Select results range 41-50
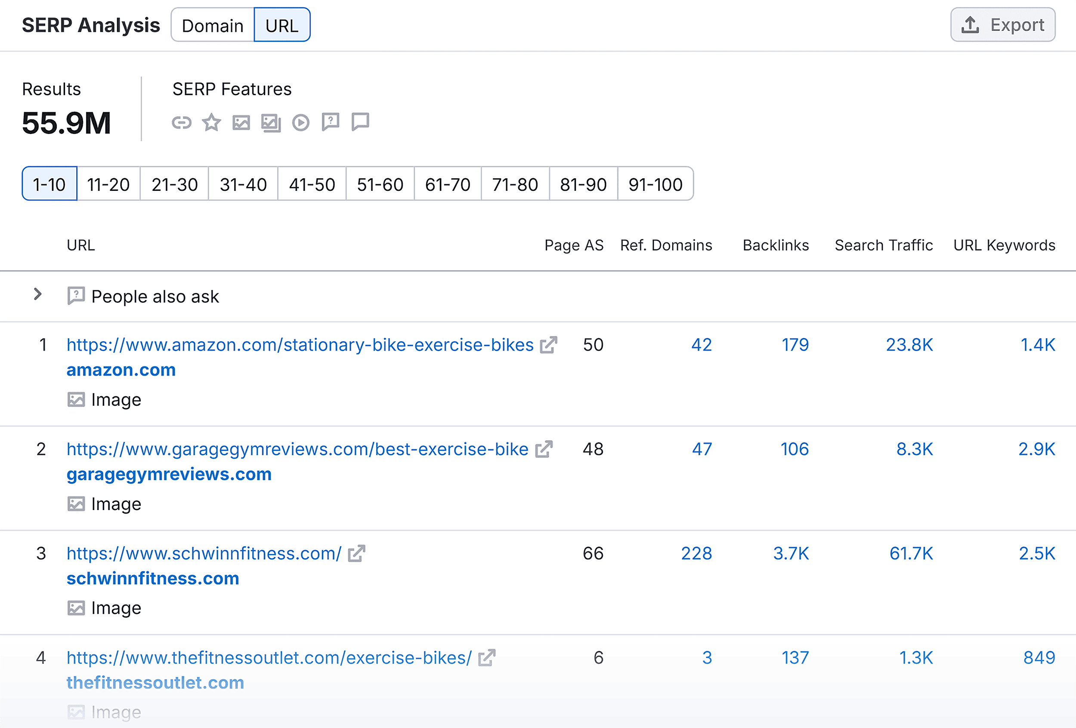This screenshot has height=728, width=1076. pos(312,184)
